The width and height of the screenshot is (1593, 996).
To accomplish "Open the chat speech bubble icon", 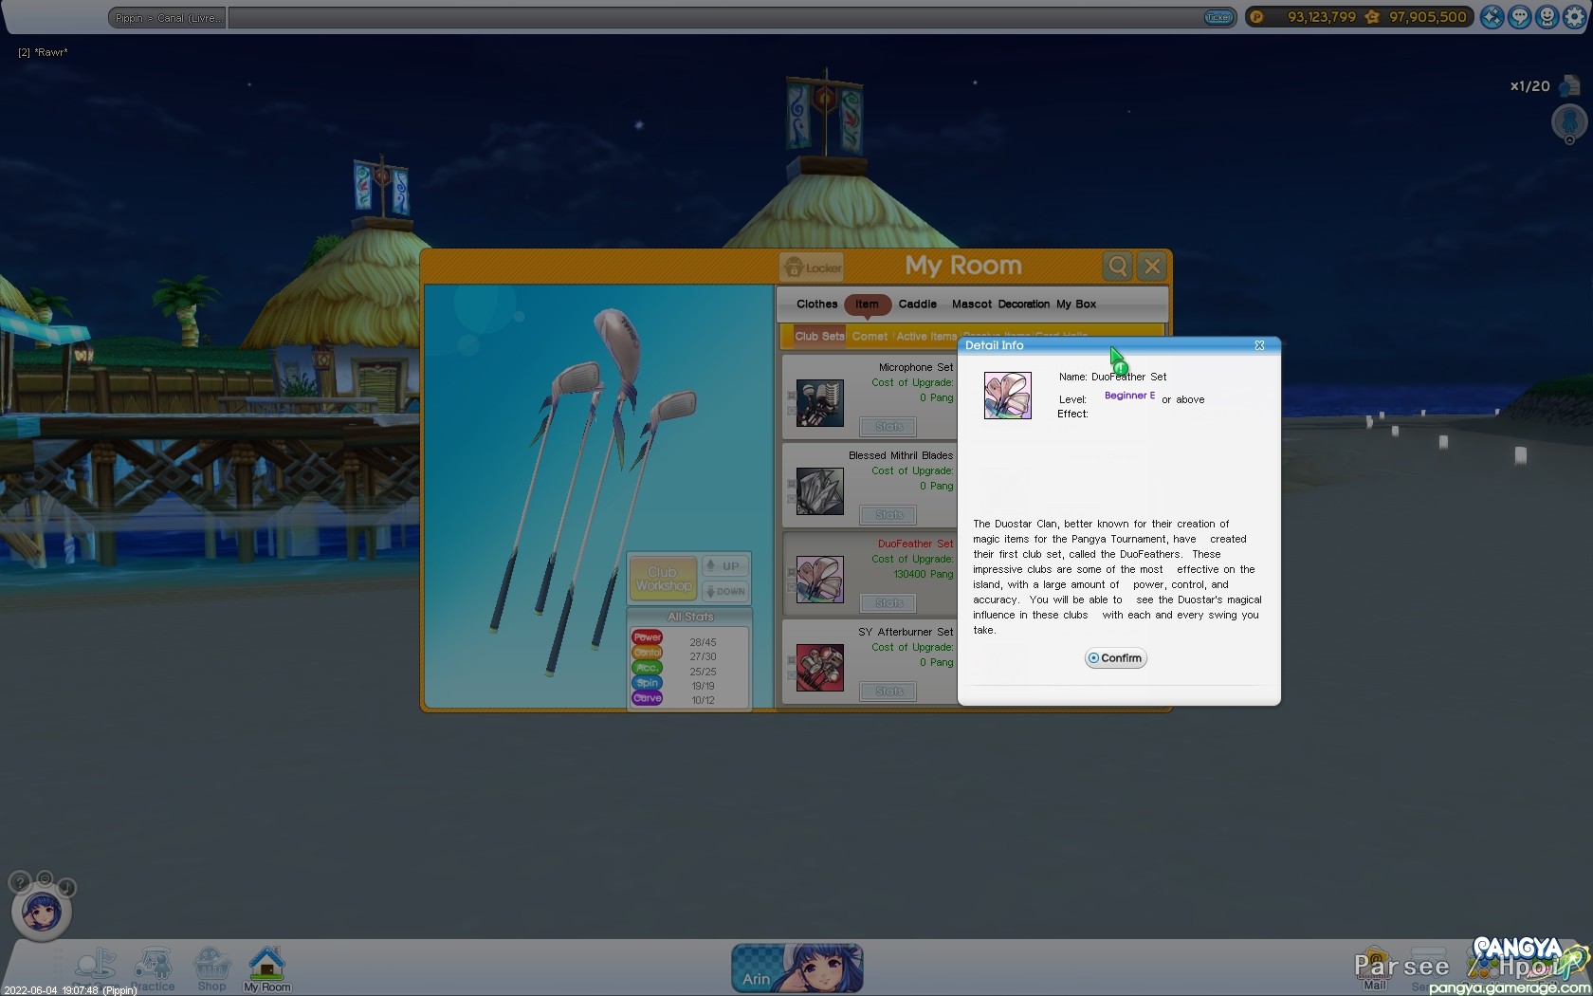I will tap(1519, 17).
